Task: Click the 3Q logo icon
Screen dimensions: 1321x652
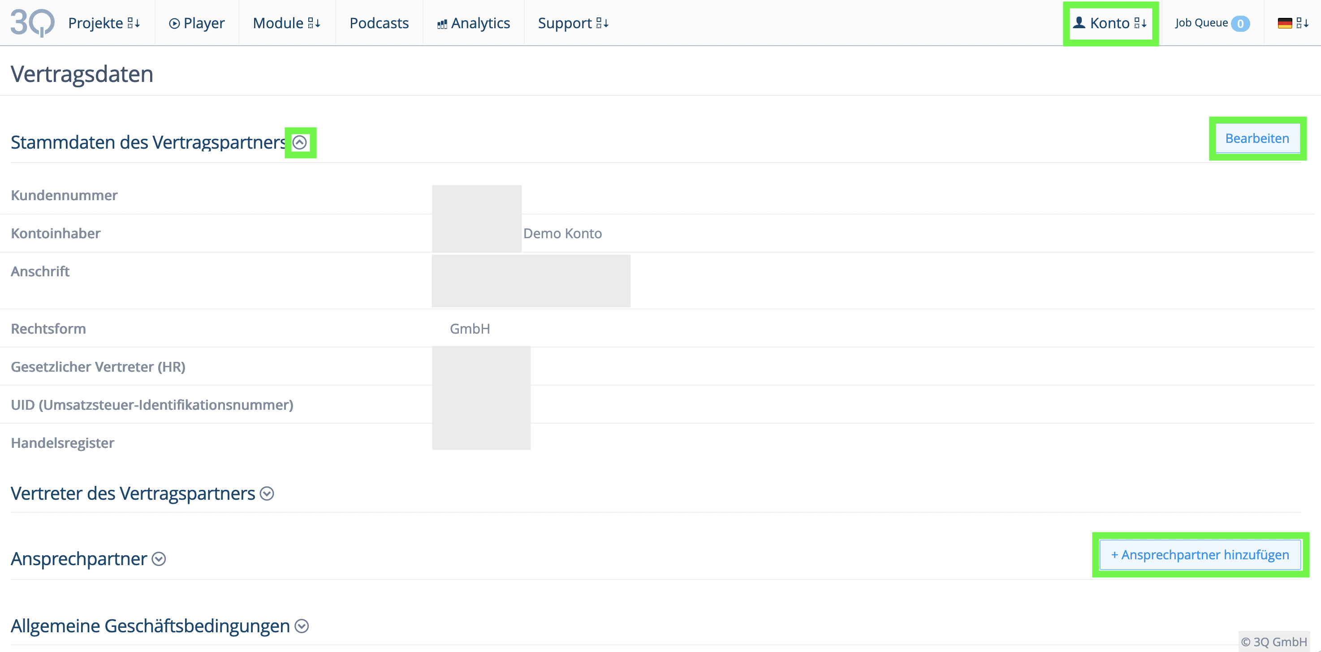Action: coord(32,23)
